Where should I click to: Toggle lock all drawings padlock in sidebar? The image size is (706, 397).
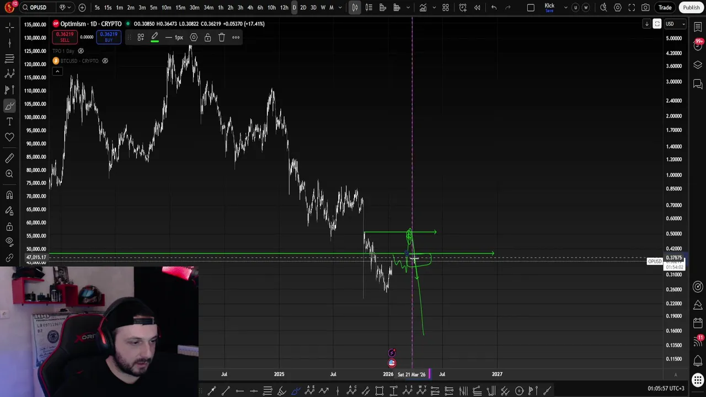tap(9, 226)
